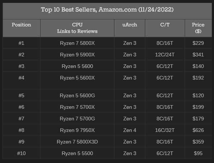Click the uArch column header

pyautogui.click(x=130, y=25)
